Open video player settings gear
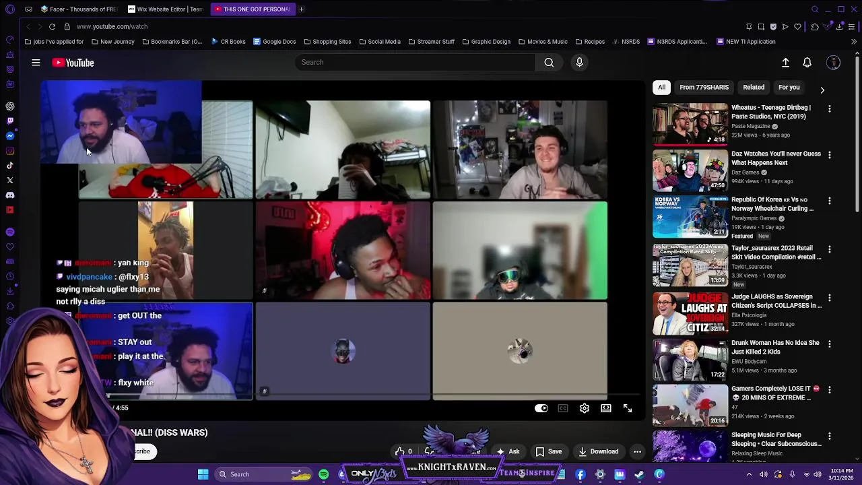862x485 pixels. [585, 408]
